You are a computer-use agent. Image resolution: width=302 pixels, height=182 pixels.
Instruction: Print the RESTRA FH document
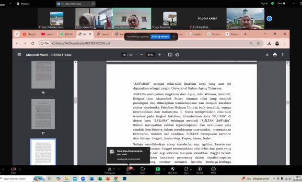pos(275,55)
